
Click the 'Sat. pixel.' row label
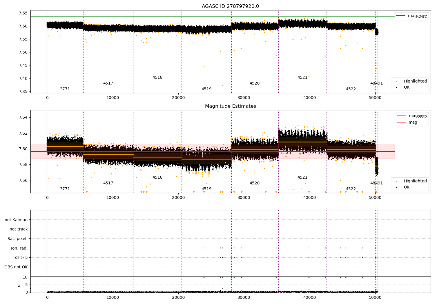(x=18, y=239)
